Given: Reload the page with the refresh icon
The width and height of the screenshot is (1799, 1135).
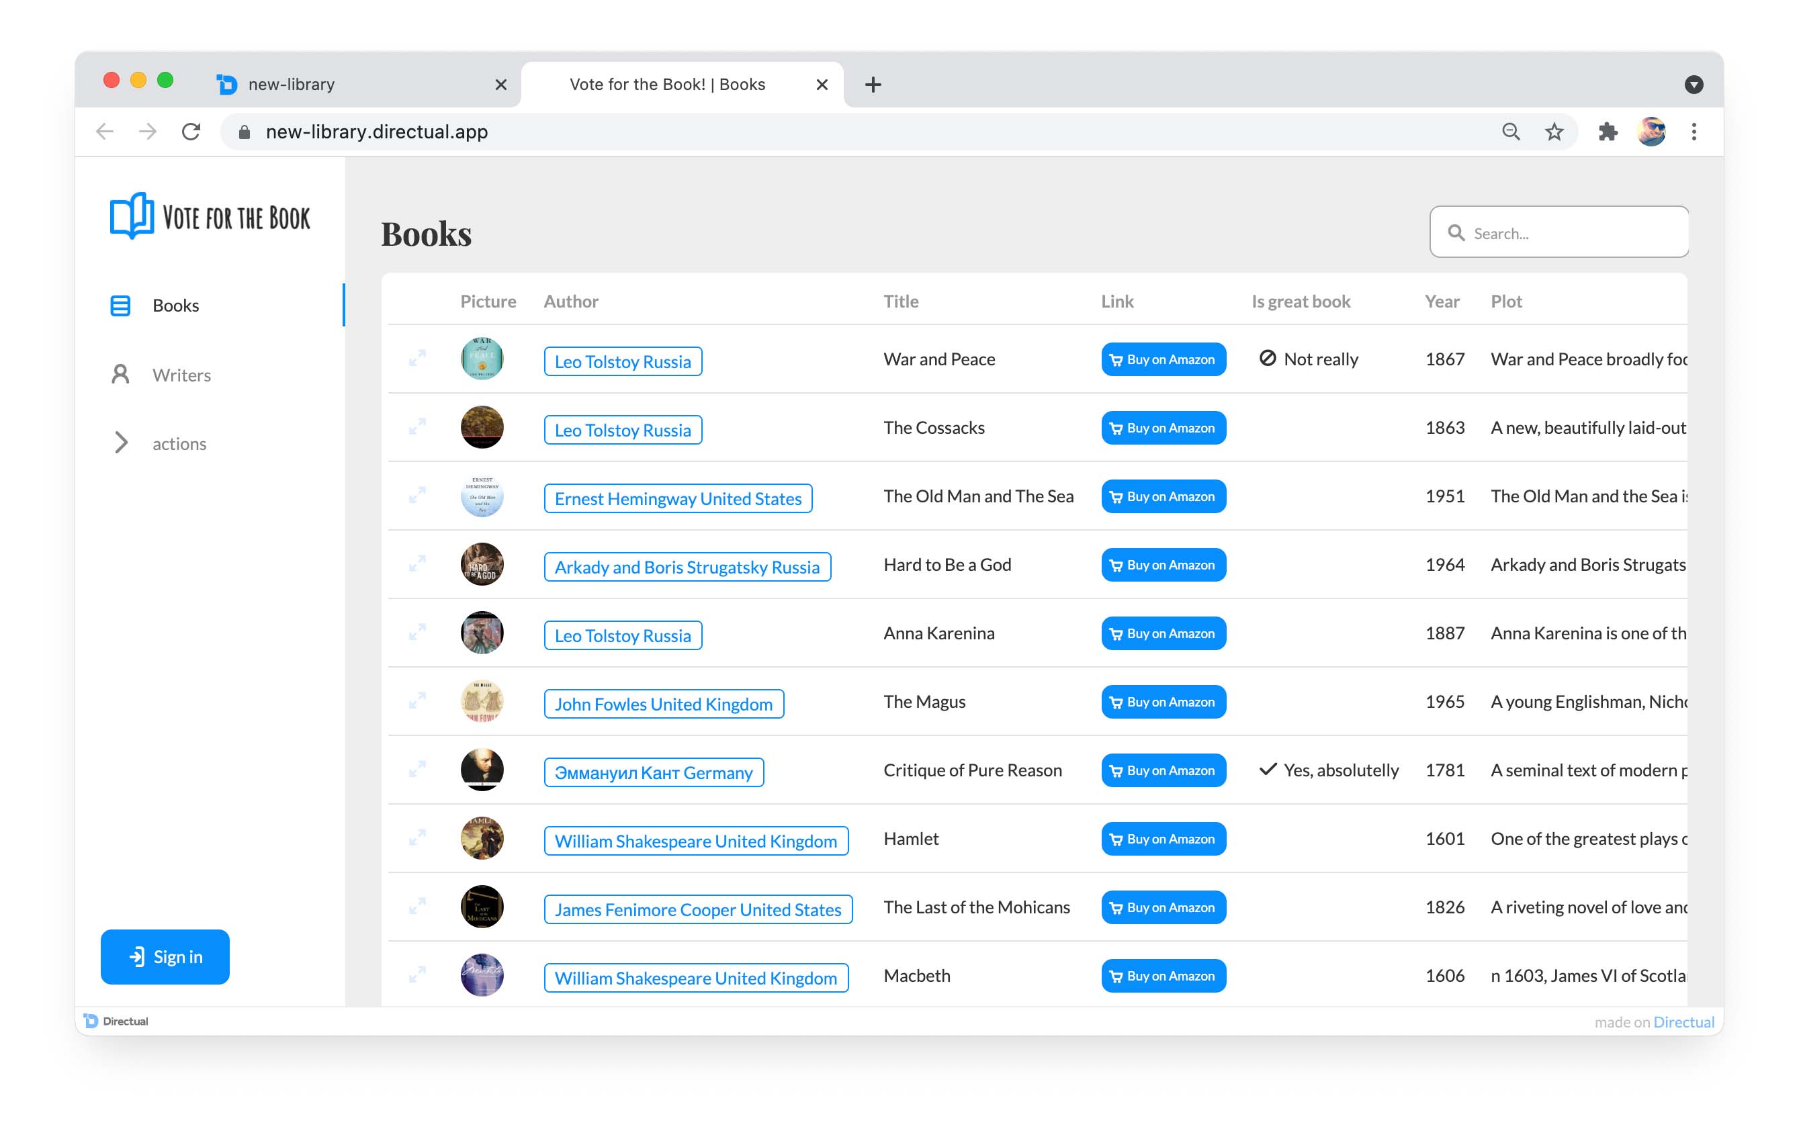Looking at the screenshot, I should [191, 132].
